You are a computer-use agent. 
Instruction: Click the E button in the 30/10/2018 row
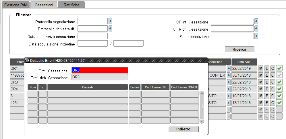pos(267,76)
